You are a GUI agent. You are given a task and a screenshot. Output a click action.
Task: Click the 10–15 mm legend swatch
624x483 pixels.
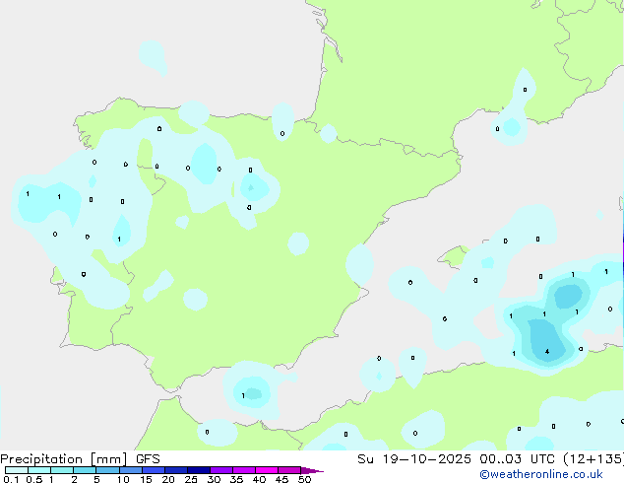pyautogui.click(x=130, y=470)
